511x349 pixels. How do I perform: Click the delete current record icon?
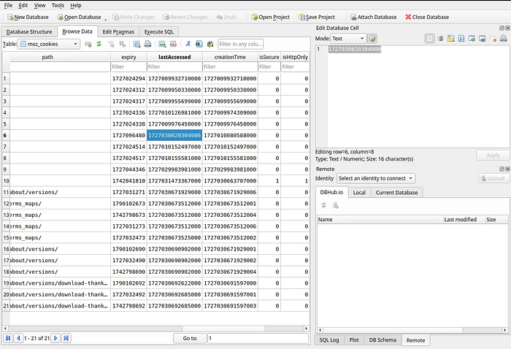coord(174,44)
